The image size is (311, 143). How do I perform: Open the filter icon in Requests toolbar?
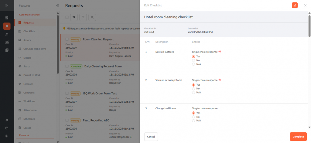[83, 17]
